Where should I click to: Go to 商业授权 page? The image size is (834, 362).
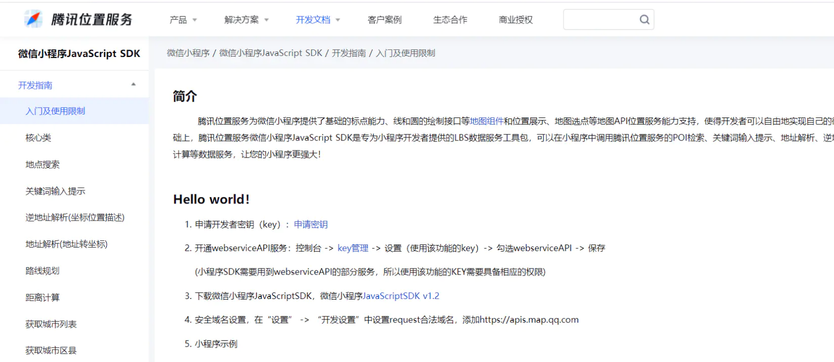pyautogui.click(x=516, y=19)
